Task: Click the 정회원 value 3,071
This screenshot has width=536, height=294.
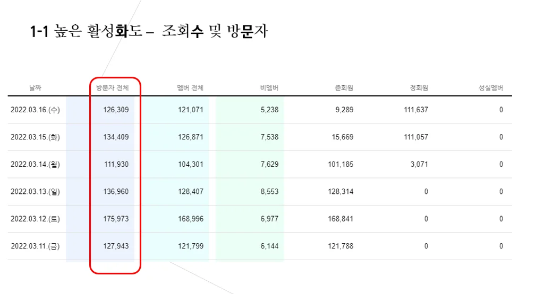Action: 419,164
